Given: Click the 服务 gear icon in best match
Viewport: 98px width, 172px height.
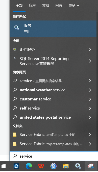Looking at the screenshot, I should 16,27.
